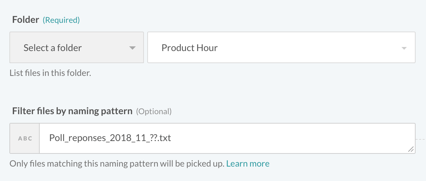The image size is (426, 181).
Task: Click the "Only files matching this naming pattern" hint
Action: [x=117, y=164]
